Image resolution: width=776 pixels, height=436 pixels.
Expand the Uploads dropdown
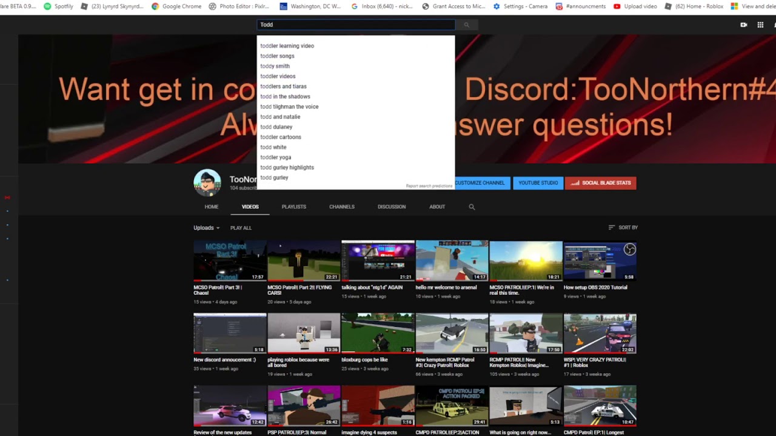pos(207,228)
